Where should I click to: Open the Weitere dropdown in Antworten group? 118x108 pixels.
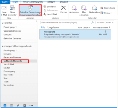106,13
